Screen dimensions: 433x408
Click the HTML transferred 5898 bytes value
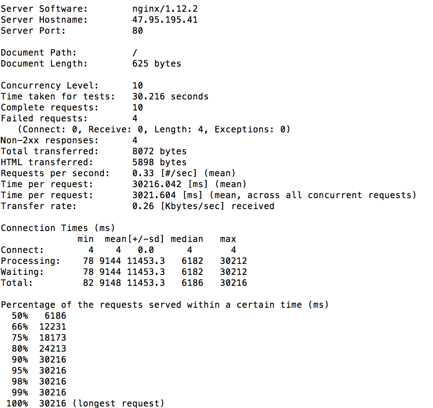pyautogui.click(x=159, y=162)
